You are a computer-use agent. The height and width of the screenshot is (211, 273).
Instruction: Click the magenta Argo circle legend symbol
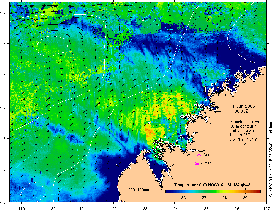pos(199,155)
